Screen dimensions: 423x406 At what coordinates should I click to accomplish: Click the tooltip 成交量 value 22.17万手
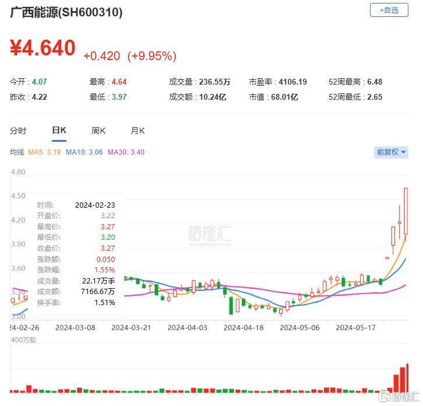click(98, 281)
